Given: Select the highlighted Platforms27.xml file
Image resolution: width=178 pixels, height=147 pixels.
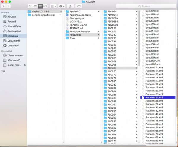Looking at the screenshot, I should point(158,97).
